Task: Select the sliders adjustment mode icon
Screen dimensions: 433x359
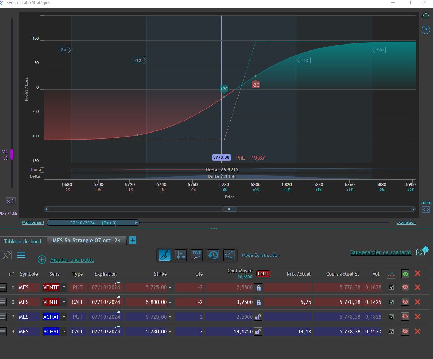Action: click(180, 255)
